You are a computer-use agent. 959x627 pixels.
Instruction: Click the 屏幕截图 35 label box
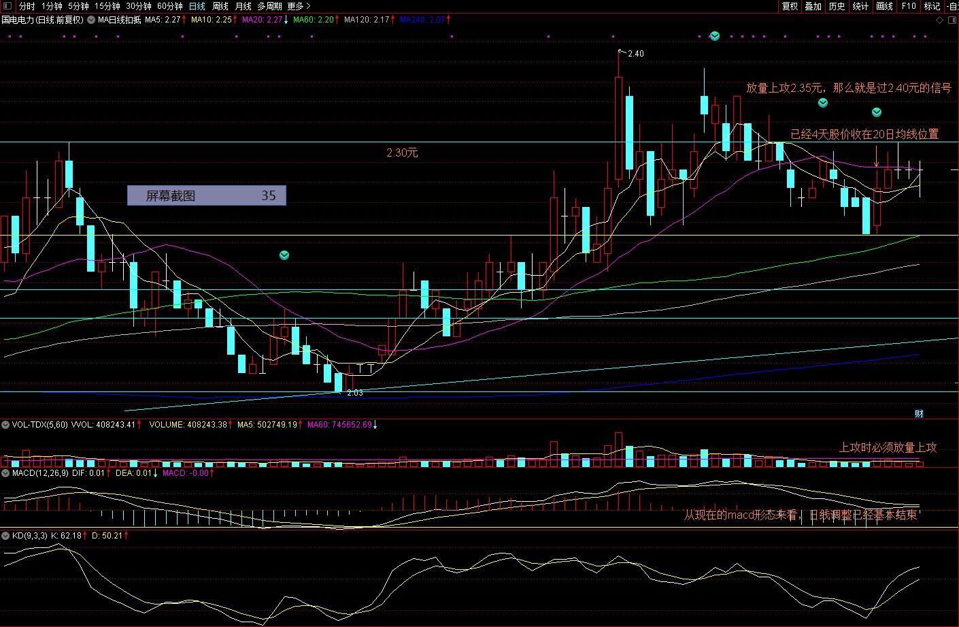coord(207,195)
